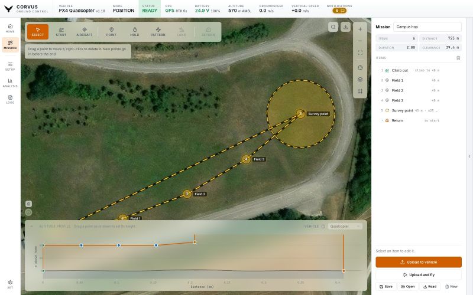473x295 pixels.
Task: Click the Duration 2:00 stat
Action: [397, 48]
